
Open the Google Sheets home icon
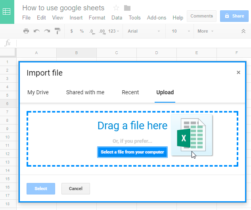click(7, 12)
